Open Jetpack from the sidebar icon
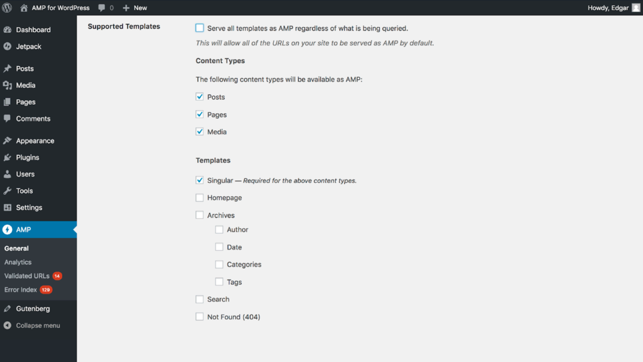Viewport: 643px width, 362px height. coord(8,47)
